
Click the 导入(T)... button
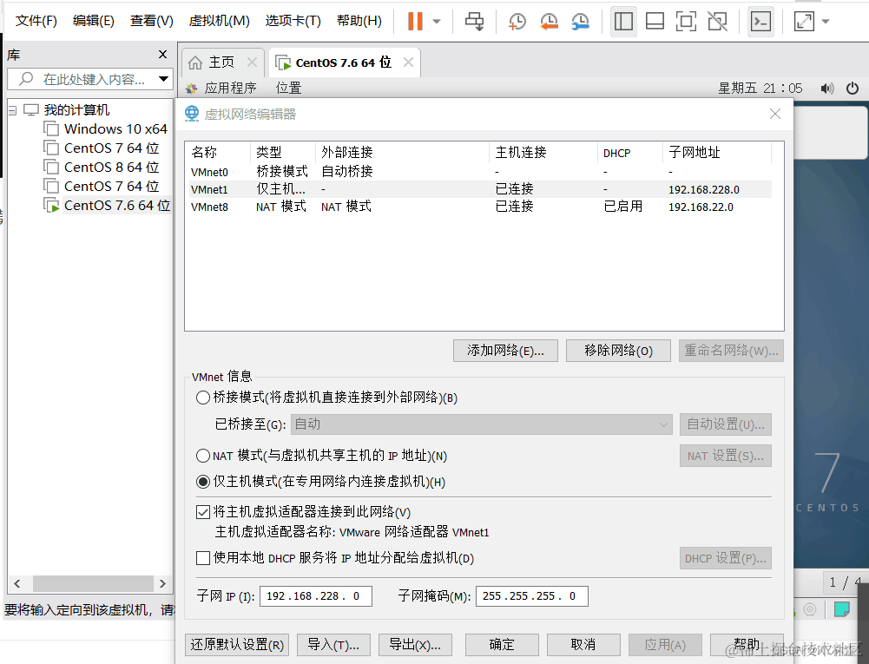(333, 645)
